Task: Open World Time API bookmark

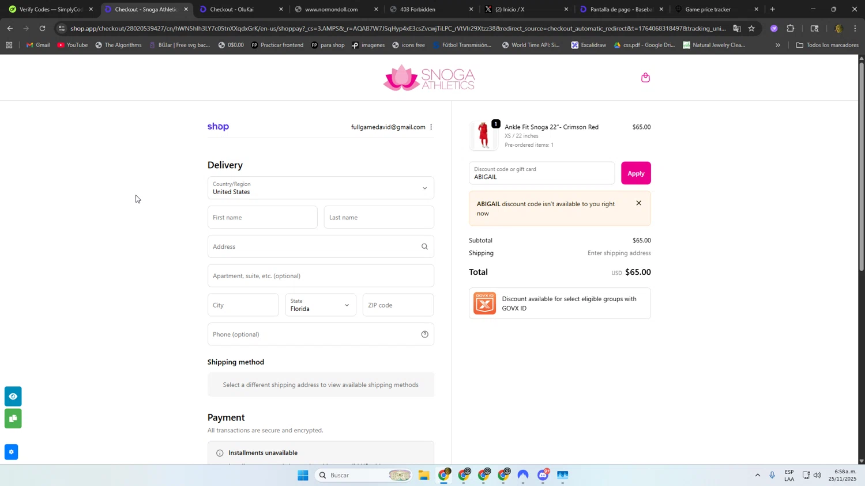Action: click(531, 45)
